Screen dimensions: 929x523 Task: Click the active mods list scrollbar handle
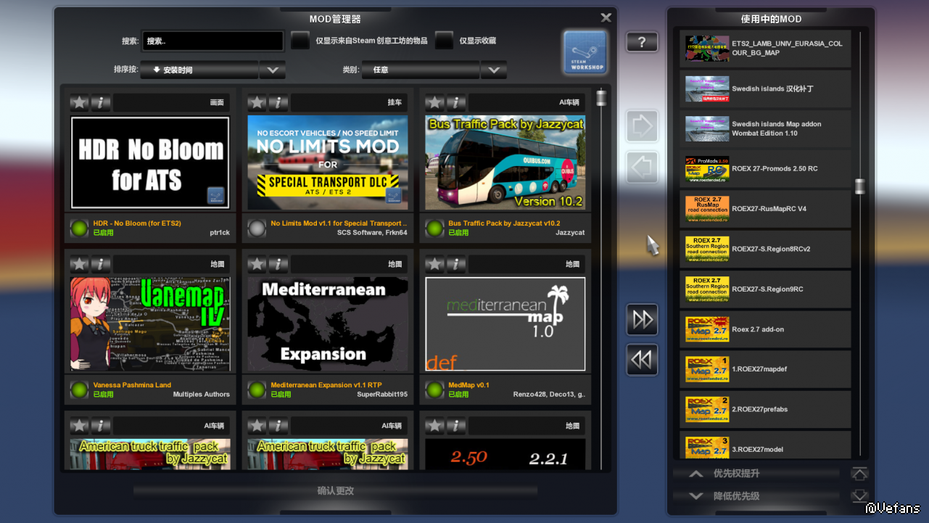coord(860,187)
